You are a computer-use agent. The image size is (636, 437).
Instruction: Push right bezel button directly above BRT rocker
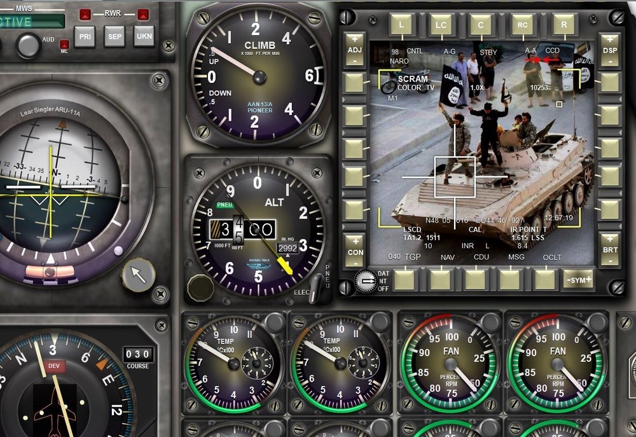click(610, 210)
